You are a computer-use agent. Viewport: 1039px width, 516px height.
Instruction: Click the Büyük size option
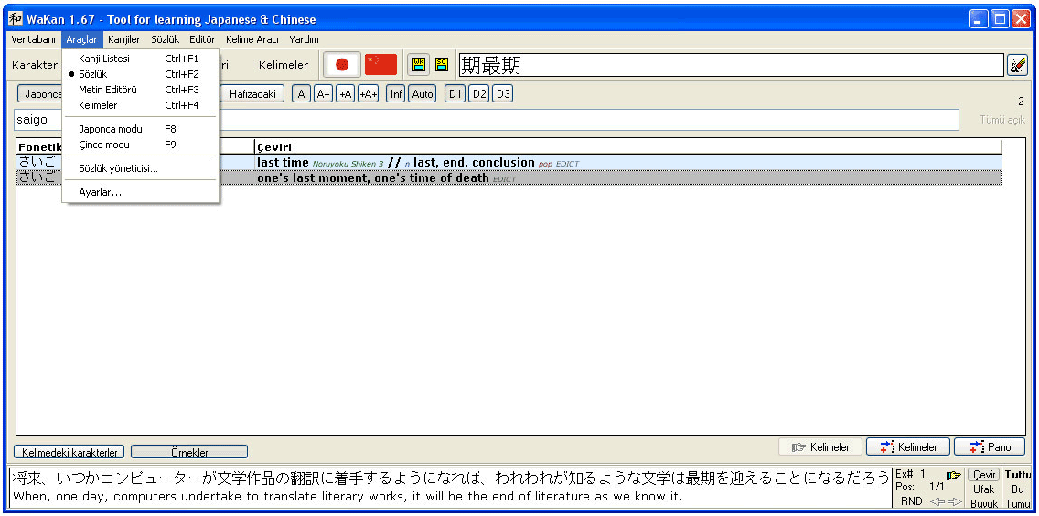click(x=983, y=503)
